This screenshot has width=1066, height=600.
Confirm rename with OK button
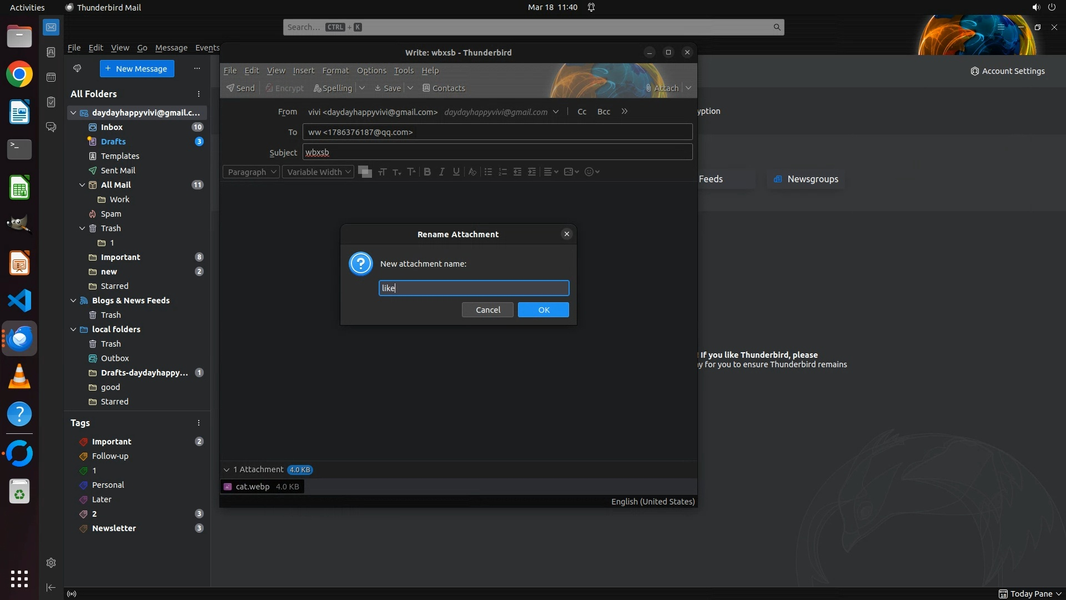click(543, 309)
